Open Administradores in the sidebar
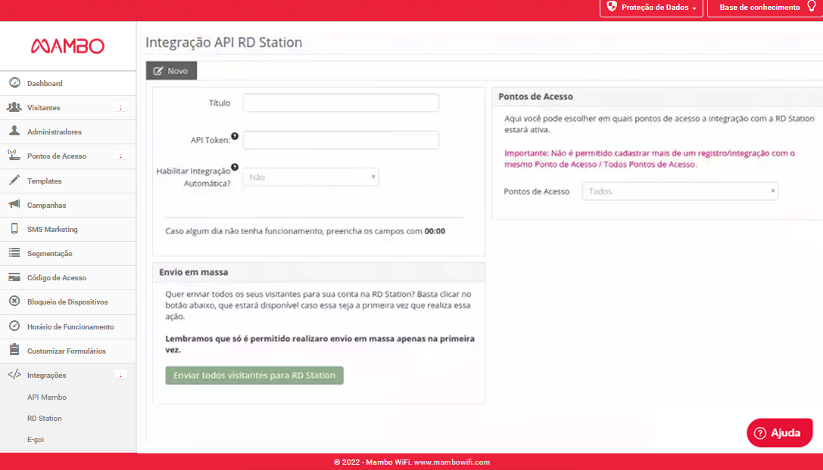The height and width of the screenshot is (470, 823). (x=68, y=131)
